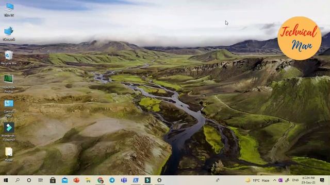Open taskbar Search magnifier
This screenshot has height=185, width=330.
(x=18, y=180)
